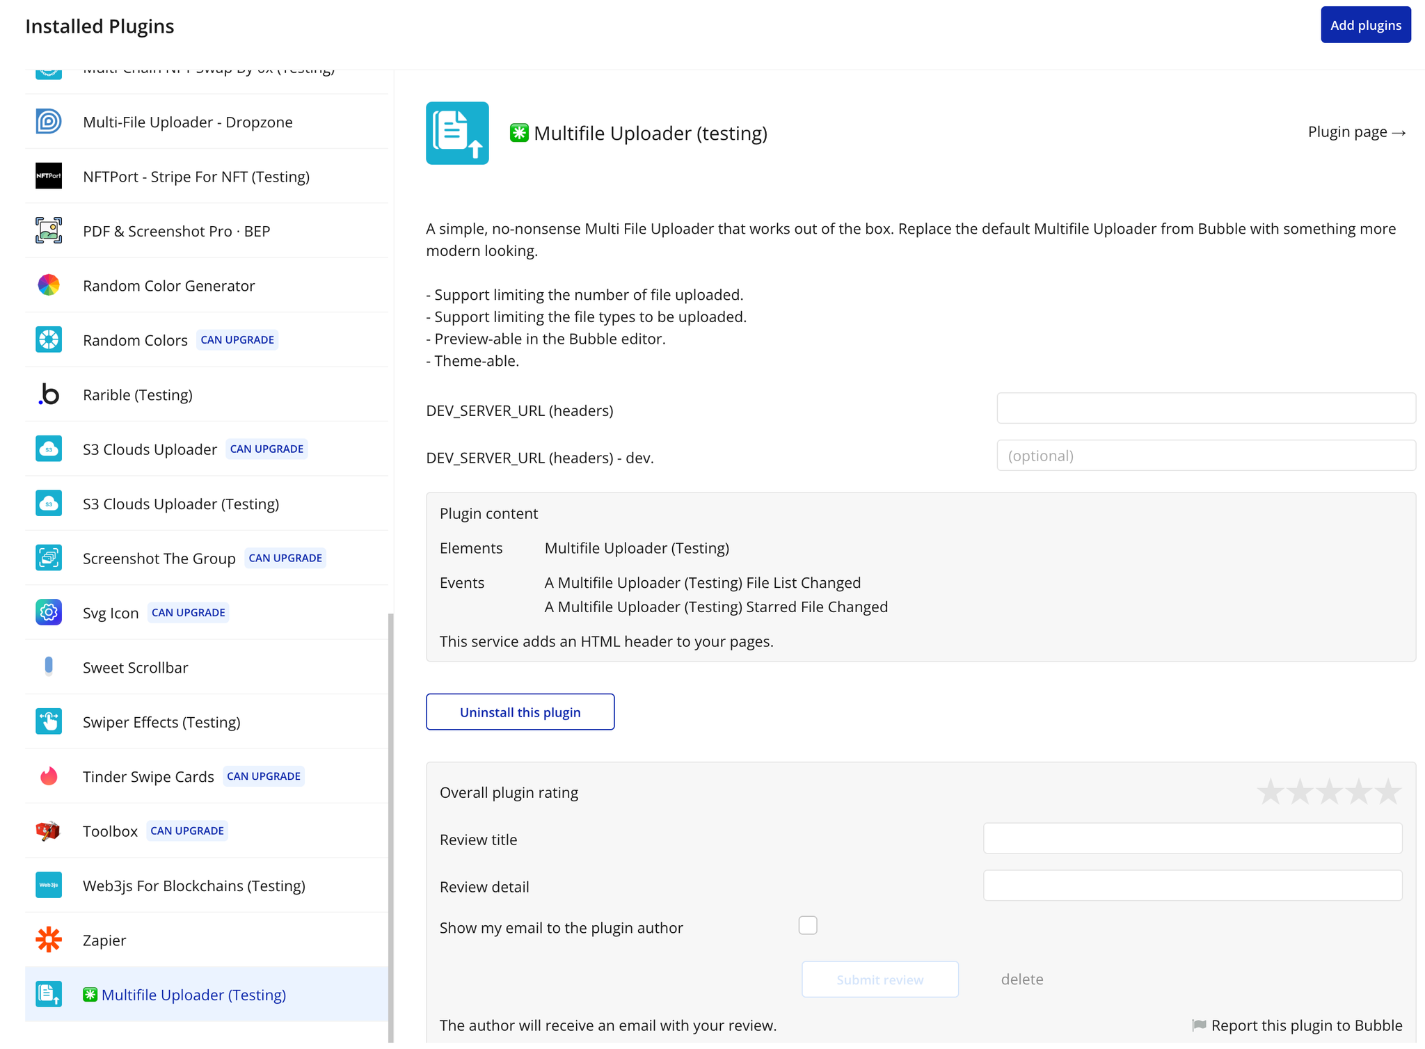Click the Add plugins button
The height and width of the screenshot is (1049, 1425).
pos(1365,25)
